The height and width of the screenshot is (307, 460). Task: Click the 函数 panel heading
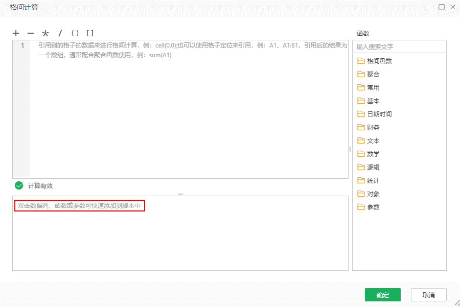point(363,33)
